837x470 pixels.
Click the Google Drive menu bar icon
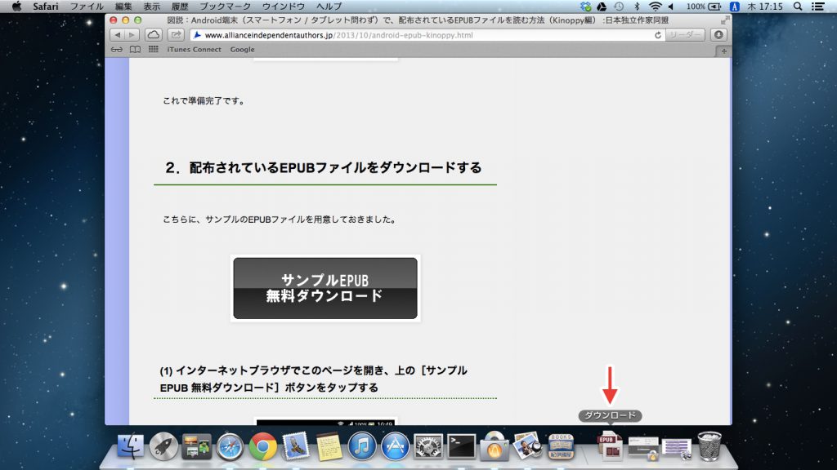tap(602, 7)
